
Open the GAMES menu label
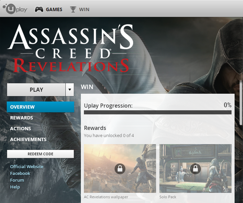54,9
